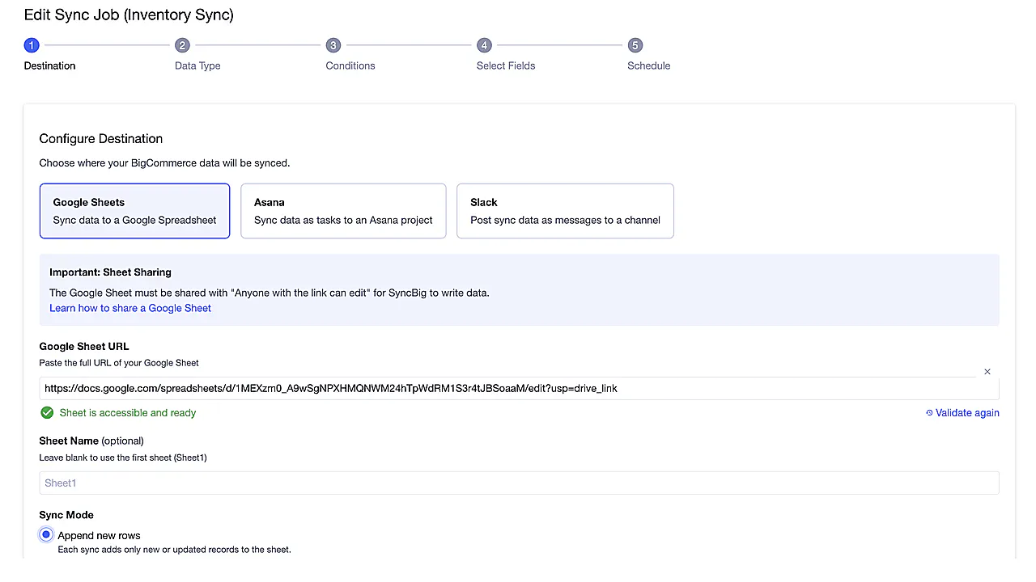Viewport: 1036px width, 582px height.
Task: Click green checkmark accessible status icon
Action: [47, 413]
